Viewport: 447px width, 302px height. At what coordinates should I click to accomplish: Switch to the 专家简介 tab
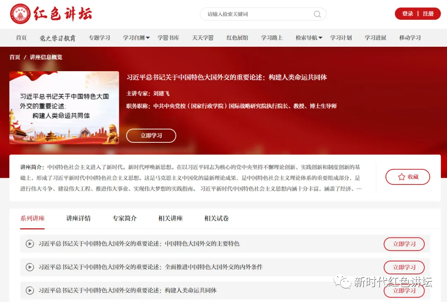pos(124,218)
